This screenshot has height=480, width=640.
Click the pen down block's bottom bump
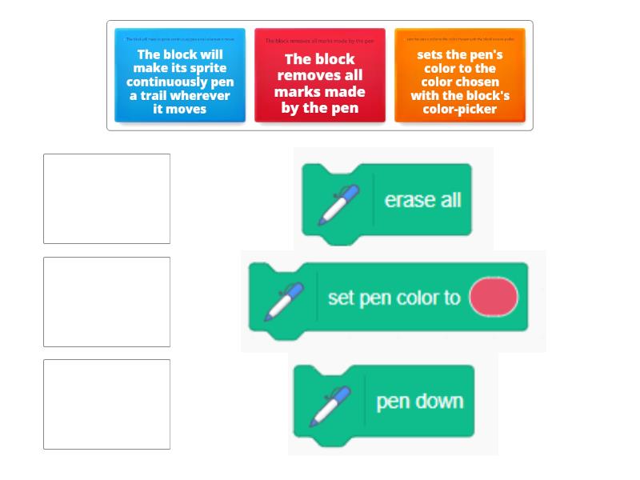coord(334,442)
